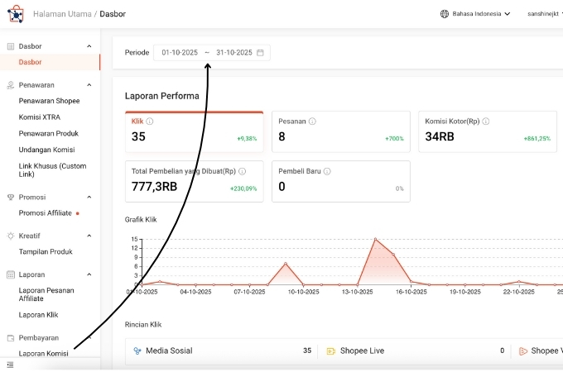Open Komisi XTRA menu item
This screenshot has height=372, width=563.
click(x=40, y=117)
